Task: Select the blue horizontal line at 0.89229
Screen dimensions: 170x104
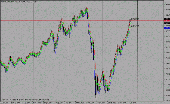Action: (82, 28)
